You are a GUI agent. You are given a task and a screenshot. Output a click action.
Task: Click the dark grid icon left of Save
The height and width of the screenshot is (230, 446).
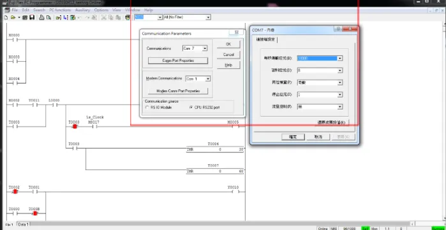pyautogui.click(x=25, y=17)
